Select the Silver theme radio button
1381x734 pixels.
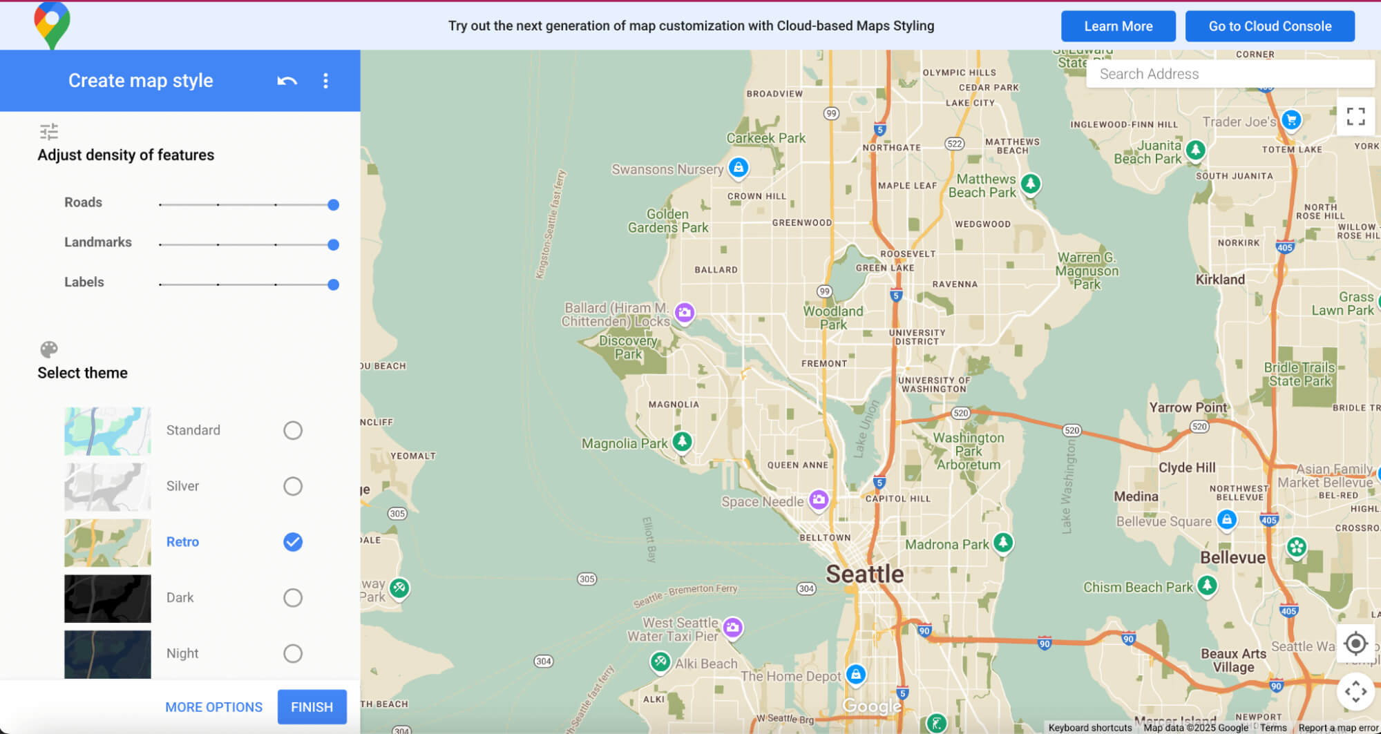(x=292, y=486)
